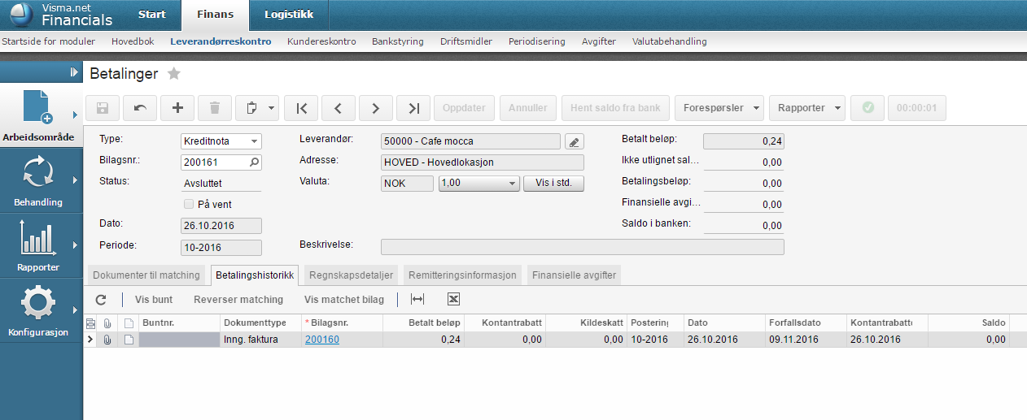Open Startside for moduler
This screenshot has width=1027, height=420.
pos(48,41)
